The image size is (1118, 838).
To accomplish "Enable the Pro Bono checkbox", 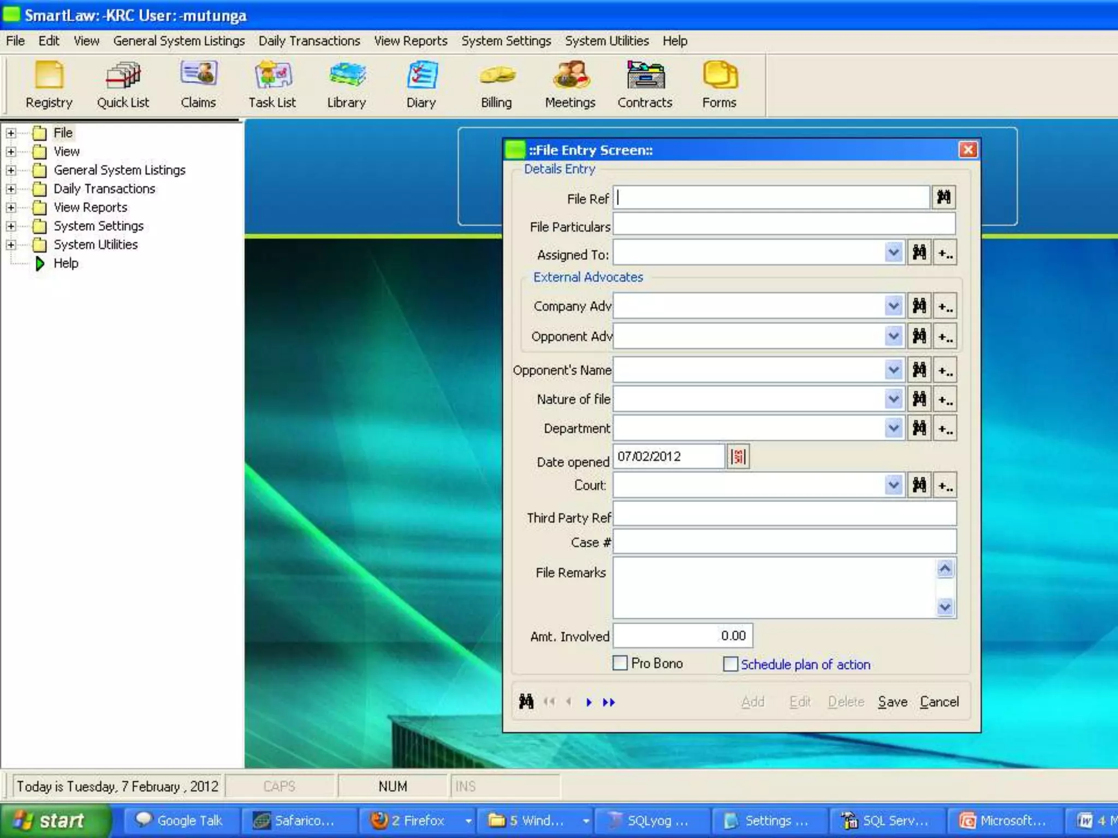I will point(620,663).
